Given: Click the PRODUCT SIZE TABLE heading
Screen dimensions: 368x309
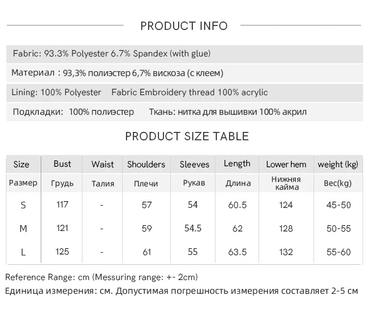Looking at the screenshot, I should click(x=187, y=136).
